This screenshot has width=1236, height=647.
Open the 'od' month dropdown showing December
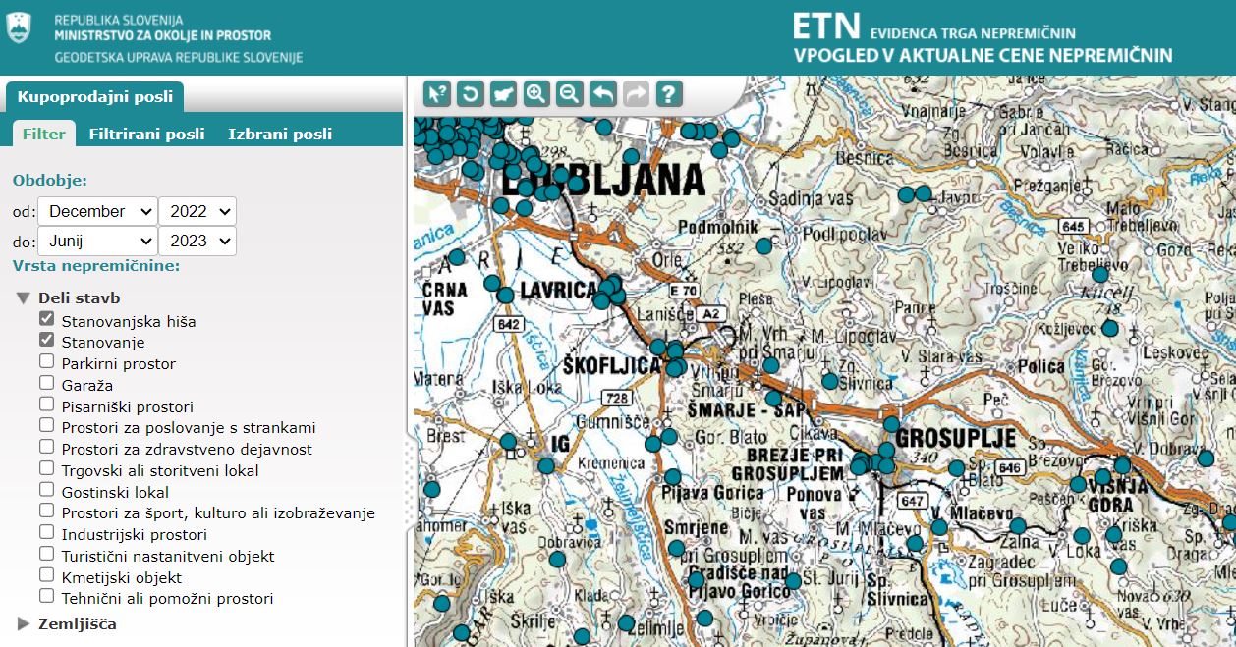tap(97, 211)
